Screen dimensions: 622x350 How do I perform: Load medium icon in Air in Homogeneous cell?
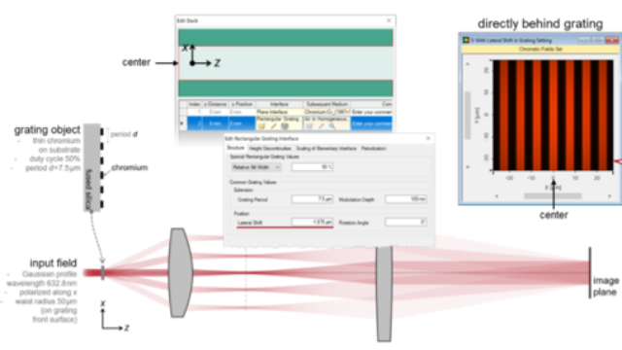[x=309, y=126]
